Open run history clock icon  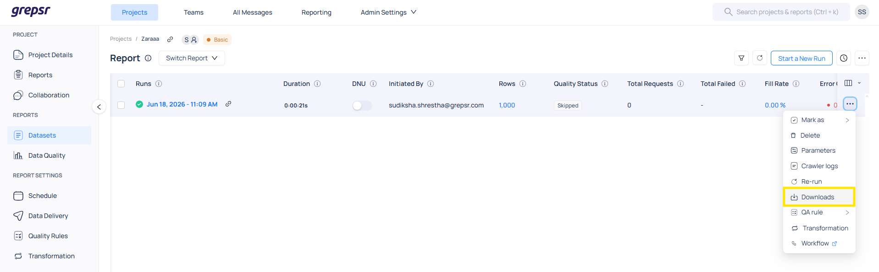[x=844, y=58]
